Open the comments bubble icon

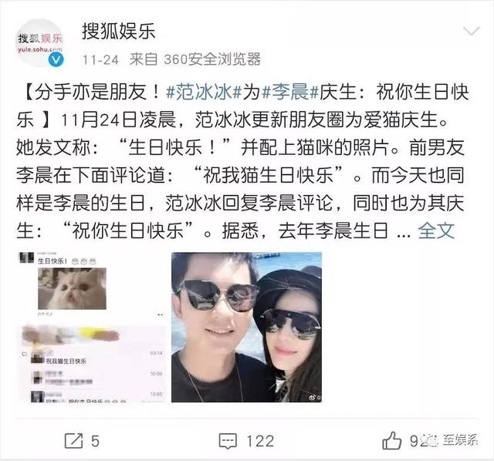click(228, 441)
